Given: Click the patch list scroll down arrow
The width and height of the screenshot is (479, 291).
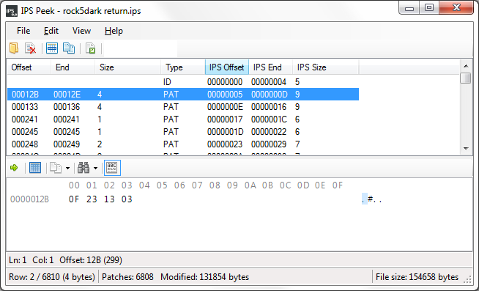Looking at the screenshot, I should pos(466,149).
